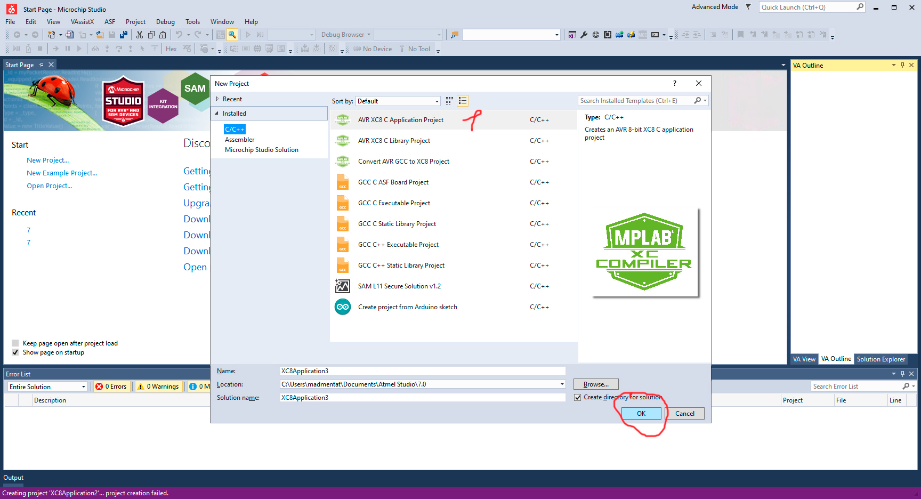Viewport: 921px width, 499px height.
Task: Select Microchip Studio Solution tree item
Action: point(262,150)
